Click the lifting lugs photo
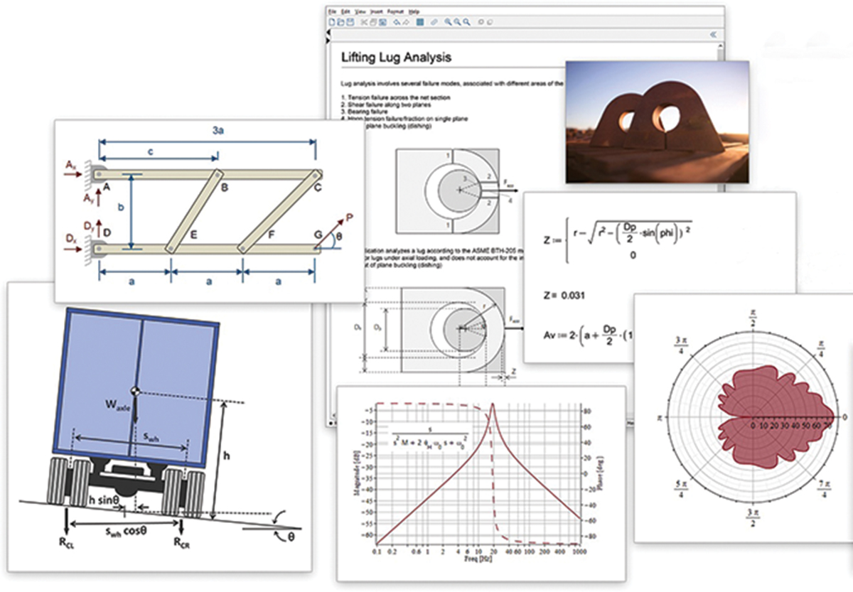 coord(656,122)
